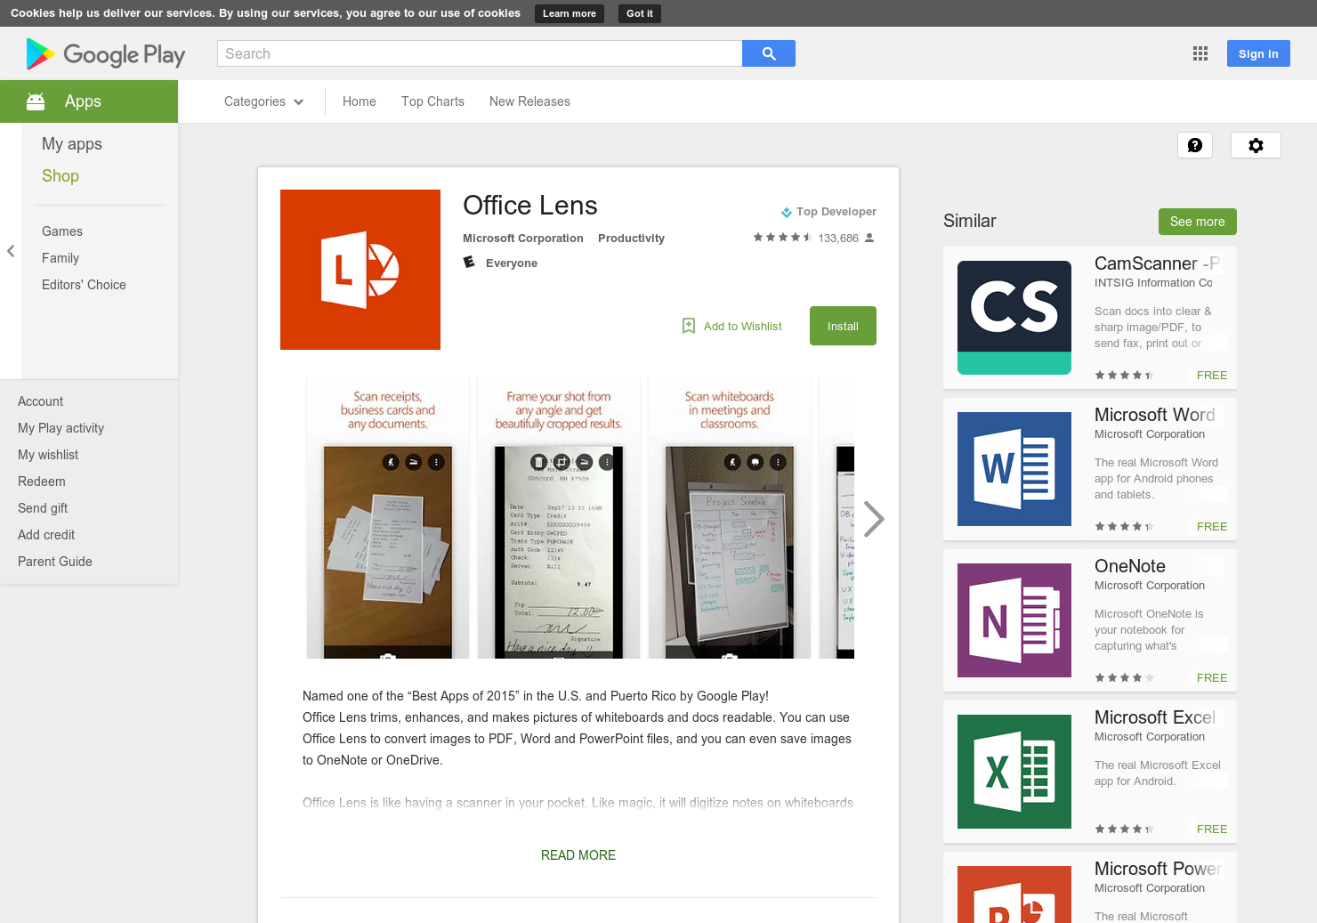The image size is (1317, 923).
Task: Add Office Lens to Wishlist
Action: [x=731, y=326]
